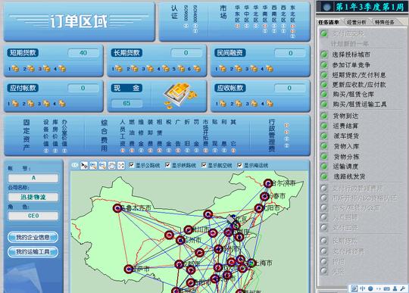The height and width of the screenshot is (293, 409).
Task: Click coin stack 2 under 应收帐款
Action: coord(238,104)
